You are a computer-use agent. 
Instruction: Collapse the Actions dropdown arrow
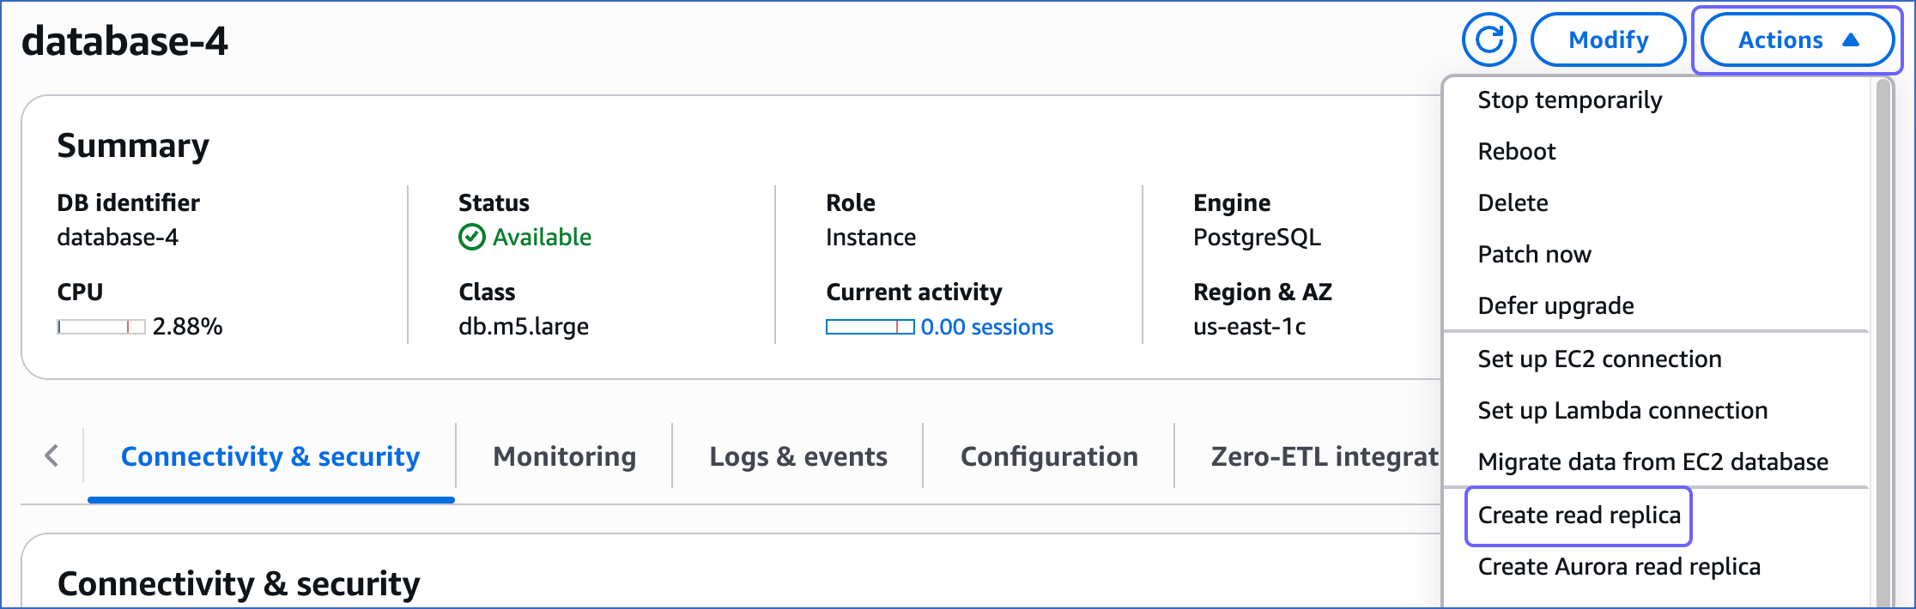1850,39
